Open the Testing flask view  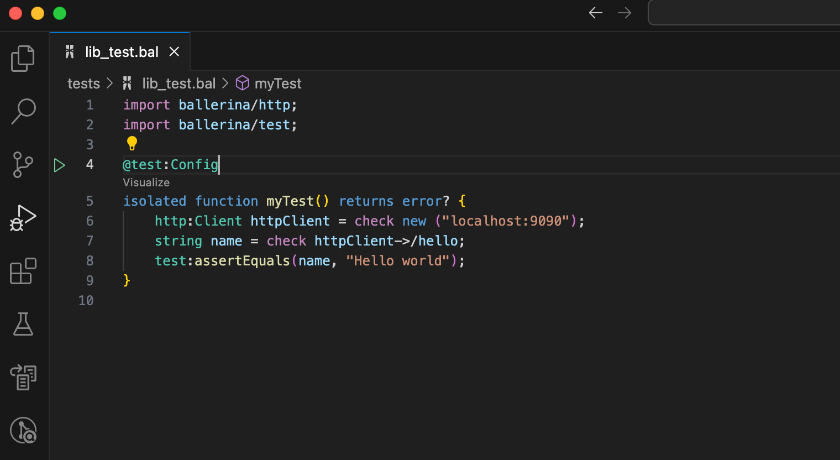[x=23, y=324]
